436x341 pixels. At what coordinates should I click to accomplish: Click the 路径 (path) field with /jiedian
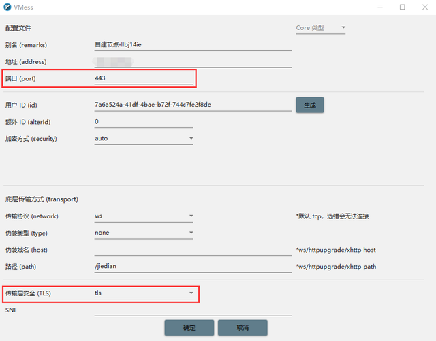[193, 267]
